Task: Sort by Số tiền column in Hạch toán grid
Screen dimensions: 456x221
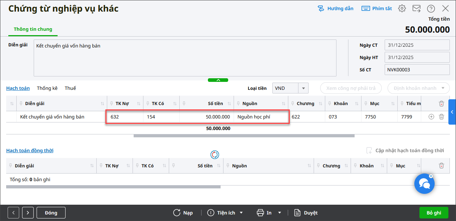Action: [x=230, y=104]
